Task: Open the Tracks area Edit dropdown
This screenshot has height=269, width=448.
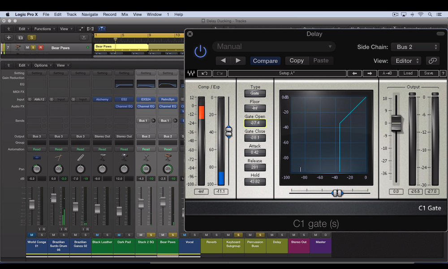Action: click(x=24, y=29)
